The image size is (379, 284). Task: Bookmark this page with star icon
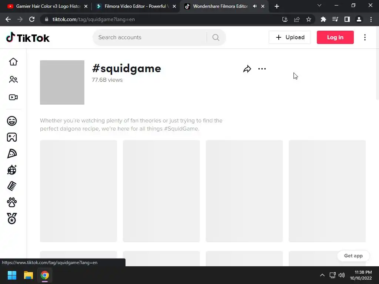tap(309, 19)
